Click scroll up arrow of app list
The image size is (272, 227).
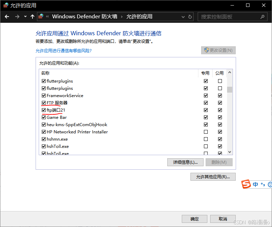click(x=230, y=72)
